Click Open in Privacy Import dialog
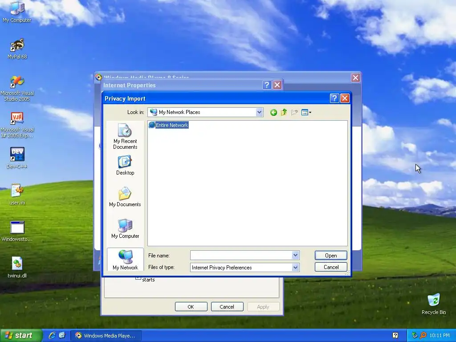456x342 pixels. pyautogui.click(x=331, y=255)
